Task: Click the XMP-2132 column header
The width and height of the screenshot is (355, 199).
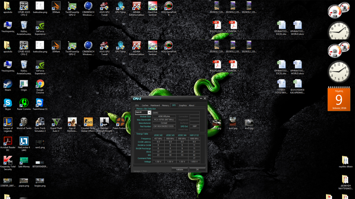Action: coord(194,135)
